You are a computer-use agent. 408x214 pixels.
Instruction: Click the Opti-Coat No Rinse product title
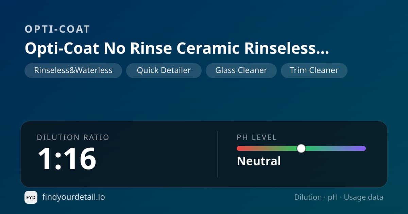[177, 49]
